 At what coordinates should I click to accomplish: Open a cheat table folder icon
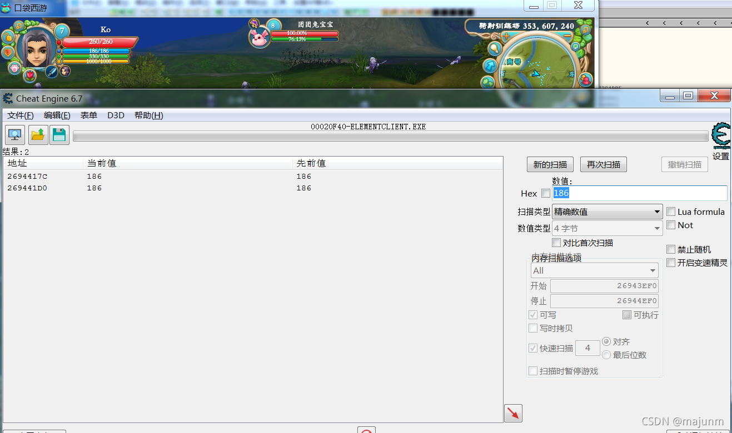pos(38,135)
